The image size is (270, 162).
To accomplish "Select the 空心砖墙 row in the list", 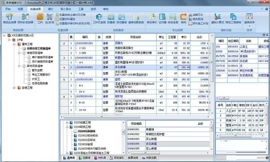I will coord(168,149).
